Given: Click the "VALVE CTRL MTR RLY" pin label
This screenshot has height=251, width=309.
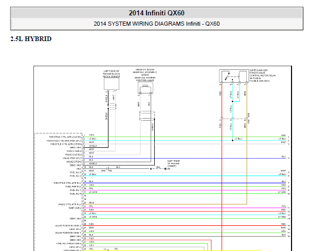Looking at the screenshot, I should [69, 204].
